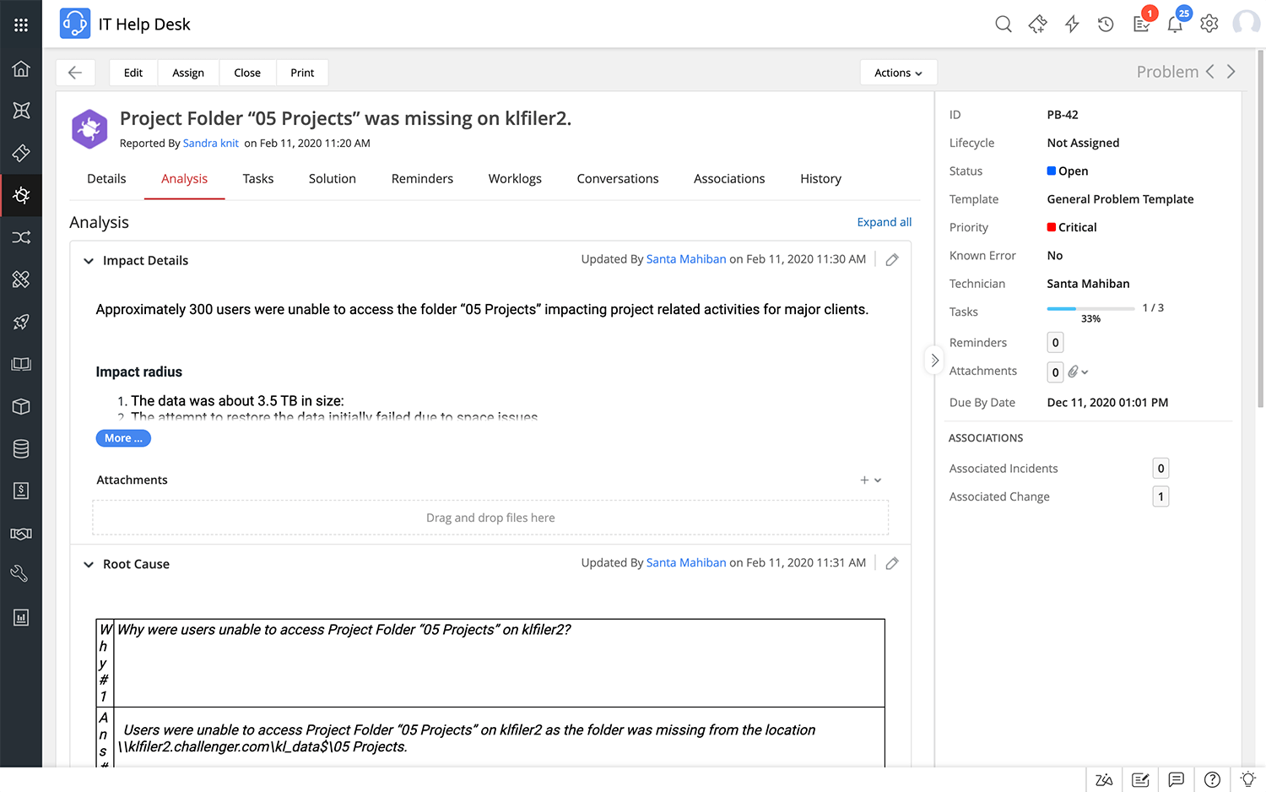The height and width of the screenshot is (792, 1266).
Task: Open the app launcher grid icon
Action: (x=21, y=24)
